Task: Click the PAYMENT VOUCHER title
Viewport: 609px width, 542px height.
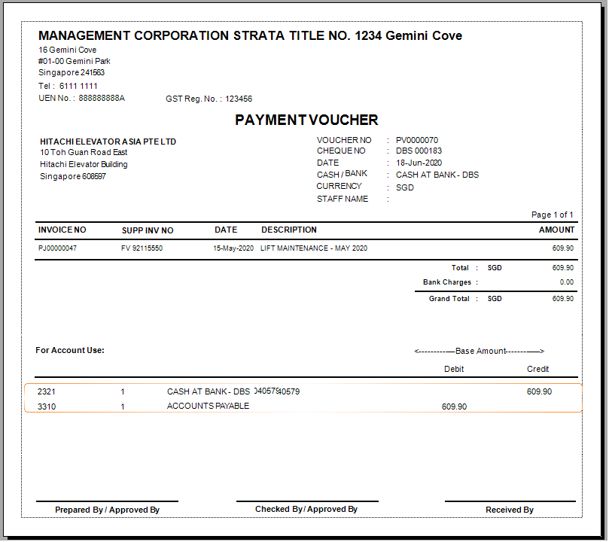Action: pos(306,120)
